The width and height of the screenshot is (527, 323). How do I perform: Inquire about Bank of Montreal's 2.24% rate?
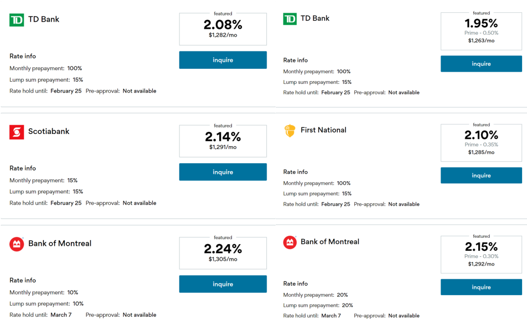(x=223, y=284)
